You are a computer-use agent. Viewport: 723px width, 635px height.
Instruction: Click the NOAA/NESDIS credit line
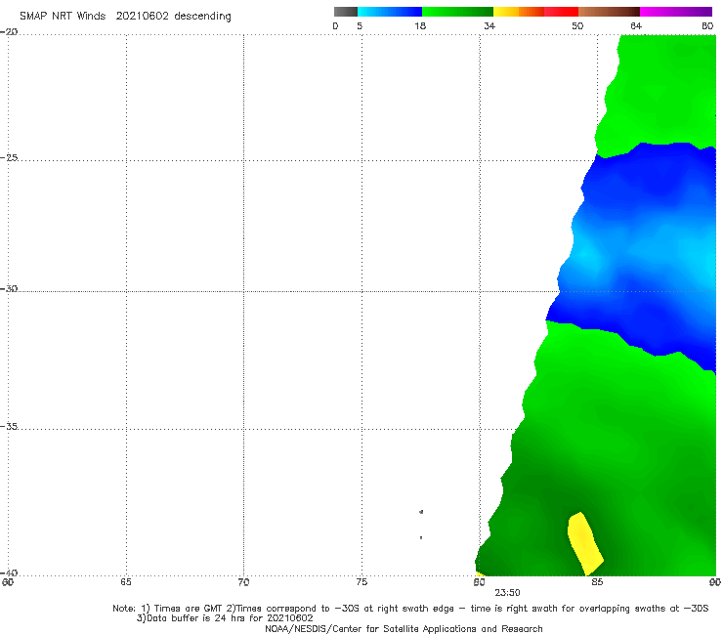(404, 628)
